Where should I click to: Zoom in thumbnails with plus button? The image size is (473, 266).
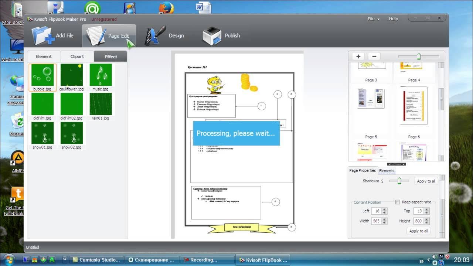[358, 56]
